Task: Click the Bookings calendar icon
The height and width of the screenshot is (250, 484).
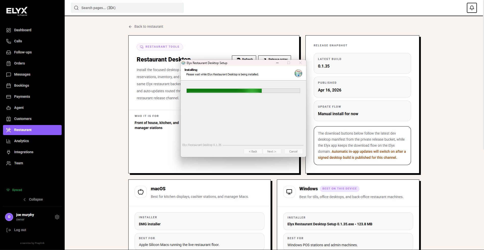Action: (9, 86)
